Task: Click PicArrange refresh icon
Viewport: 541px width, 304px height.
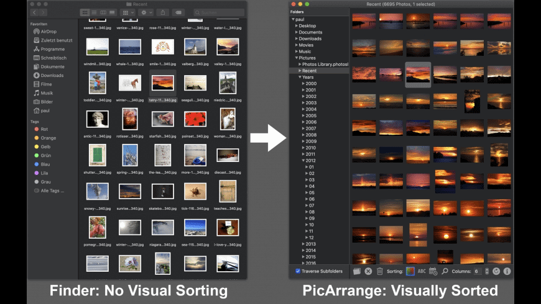Action: click(x=496, y=271)
